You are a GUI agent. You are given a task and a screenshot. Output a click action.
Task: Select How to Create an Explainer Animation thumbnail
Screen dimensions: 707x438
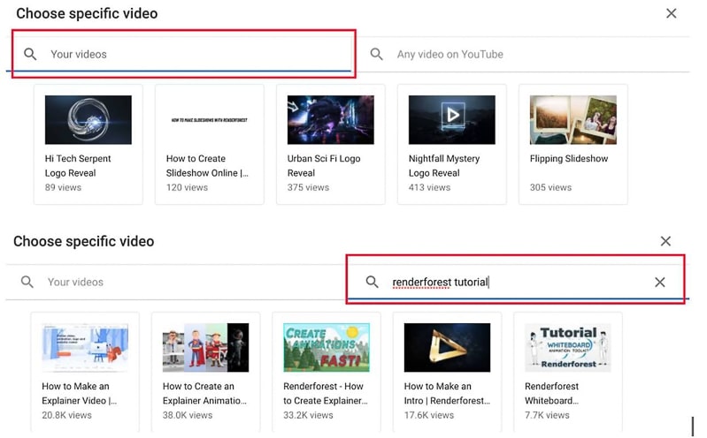(x=205, y=348)
